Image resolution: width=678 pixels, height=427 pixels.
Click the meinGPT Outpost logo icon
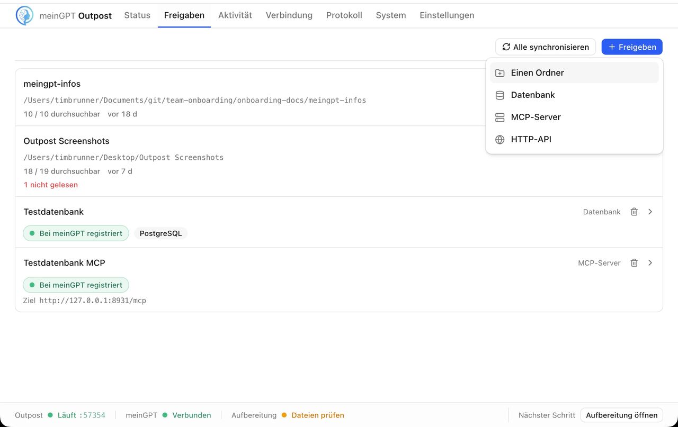coord(24,16)
